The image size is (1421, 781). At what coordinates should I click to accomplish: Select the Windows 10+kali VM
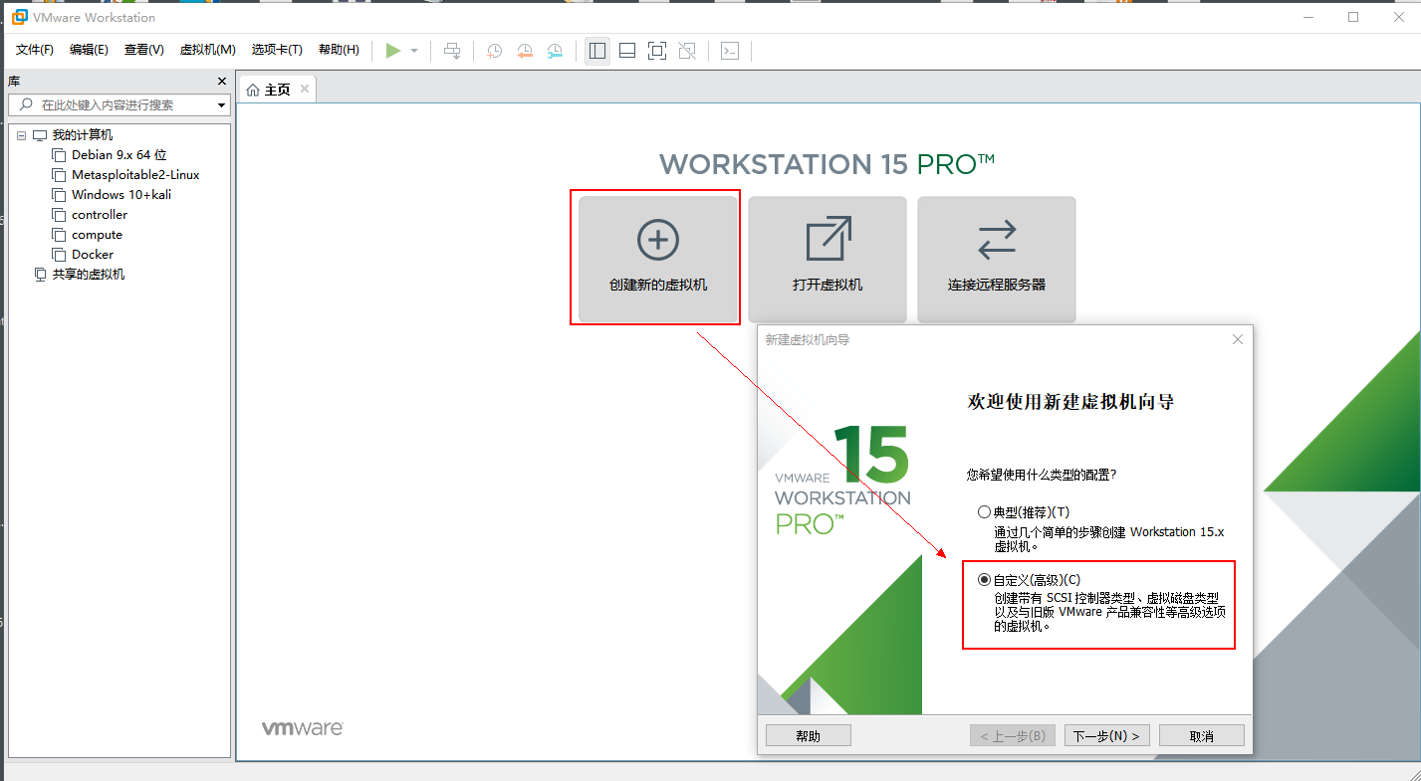[121, 195]
